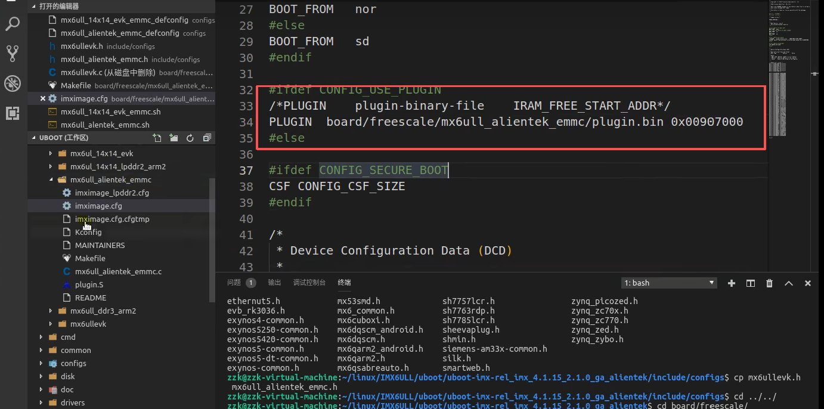Open the Kconfig file
The image size is (824, 409).
point(88,232)
